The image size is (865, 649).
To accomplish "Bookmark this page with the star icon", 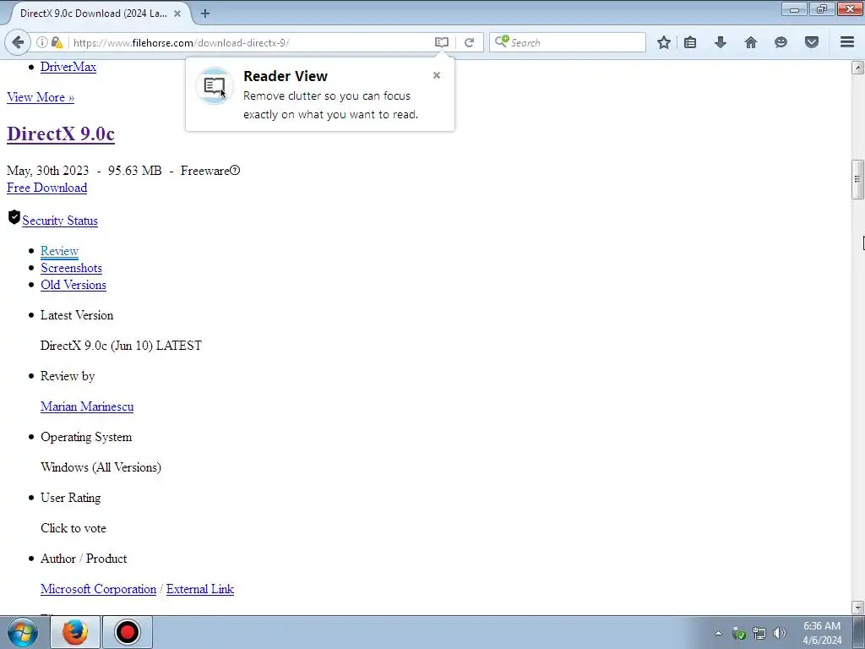I will click(x=664, y=42).
